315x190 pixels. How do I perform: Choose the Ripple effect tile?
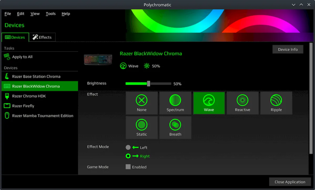(276, 103)
